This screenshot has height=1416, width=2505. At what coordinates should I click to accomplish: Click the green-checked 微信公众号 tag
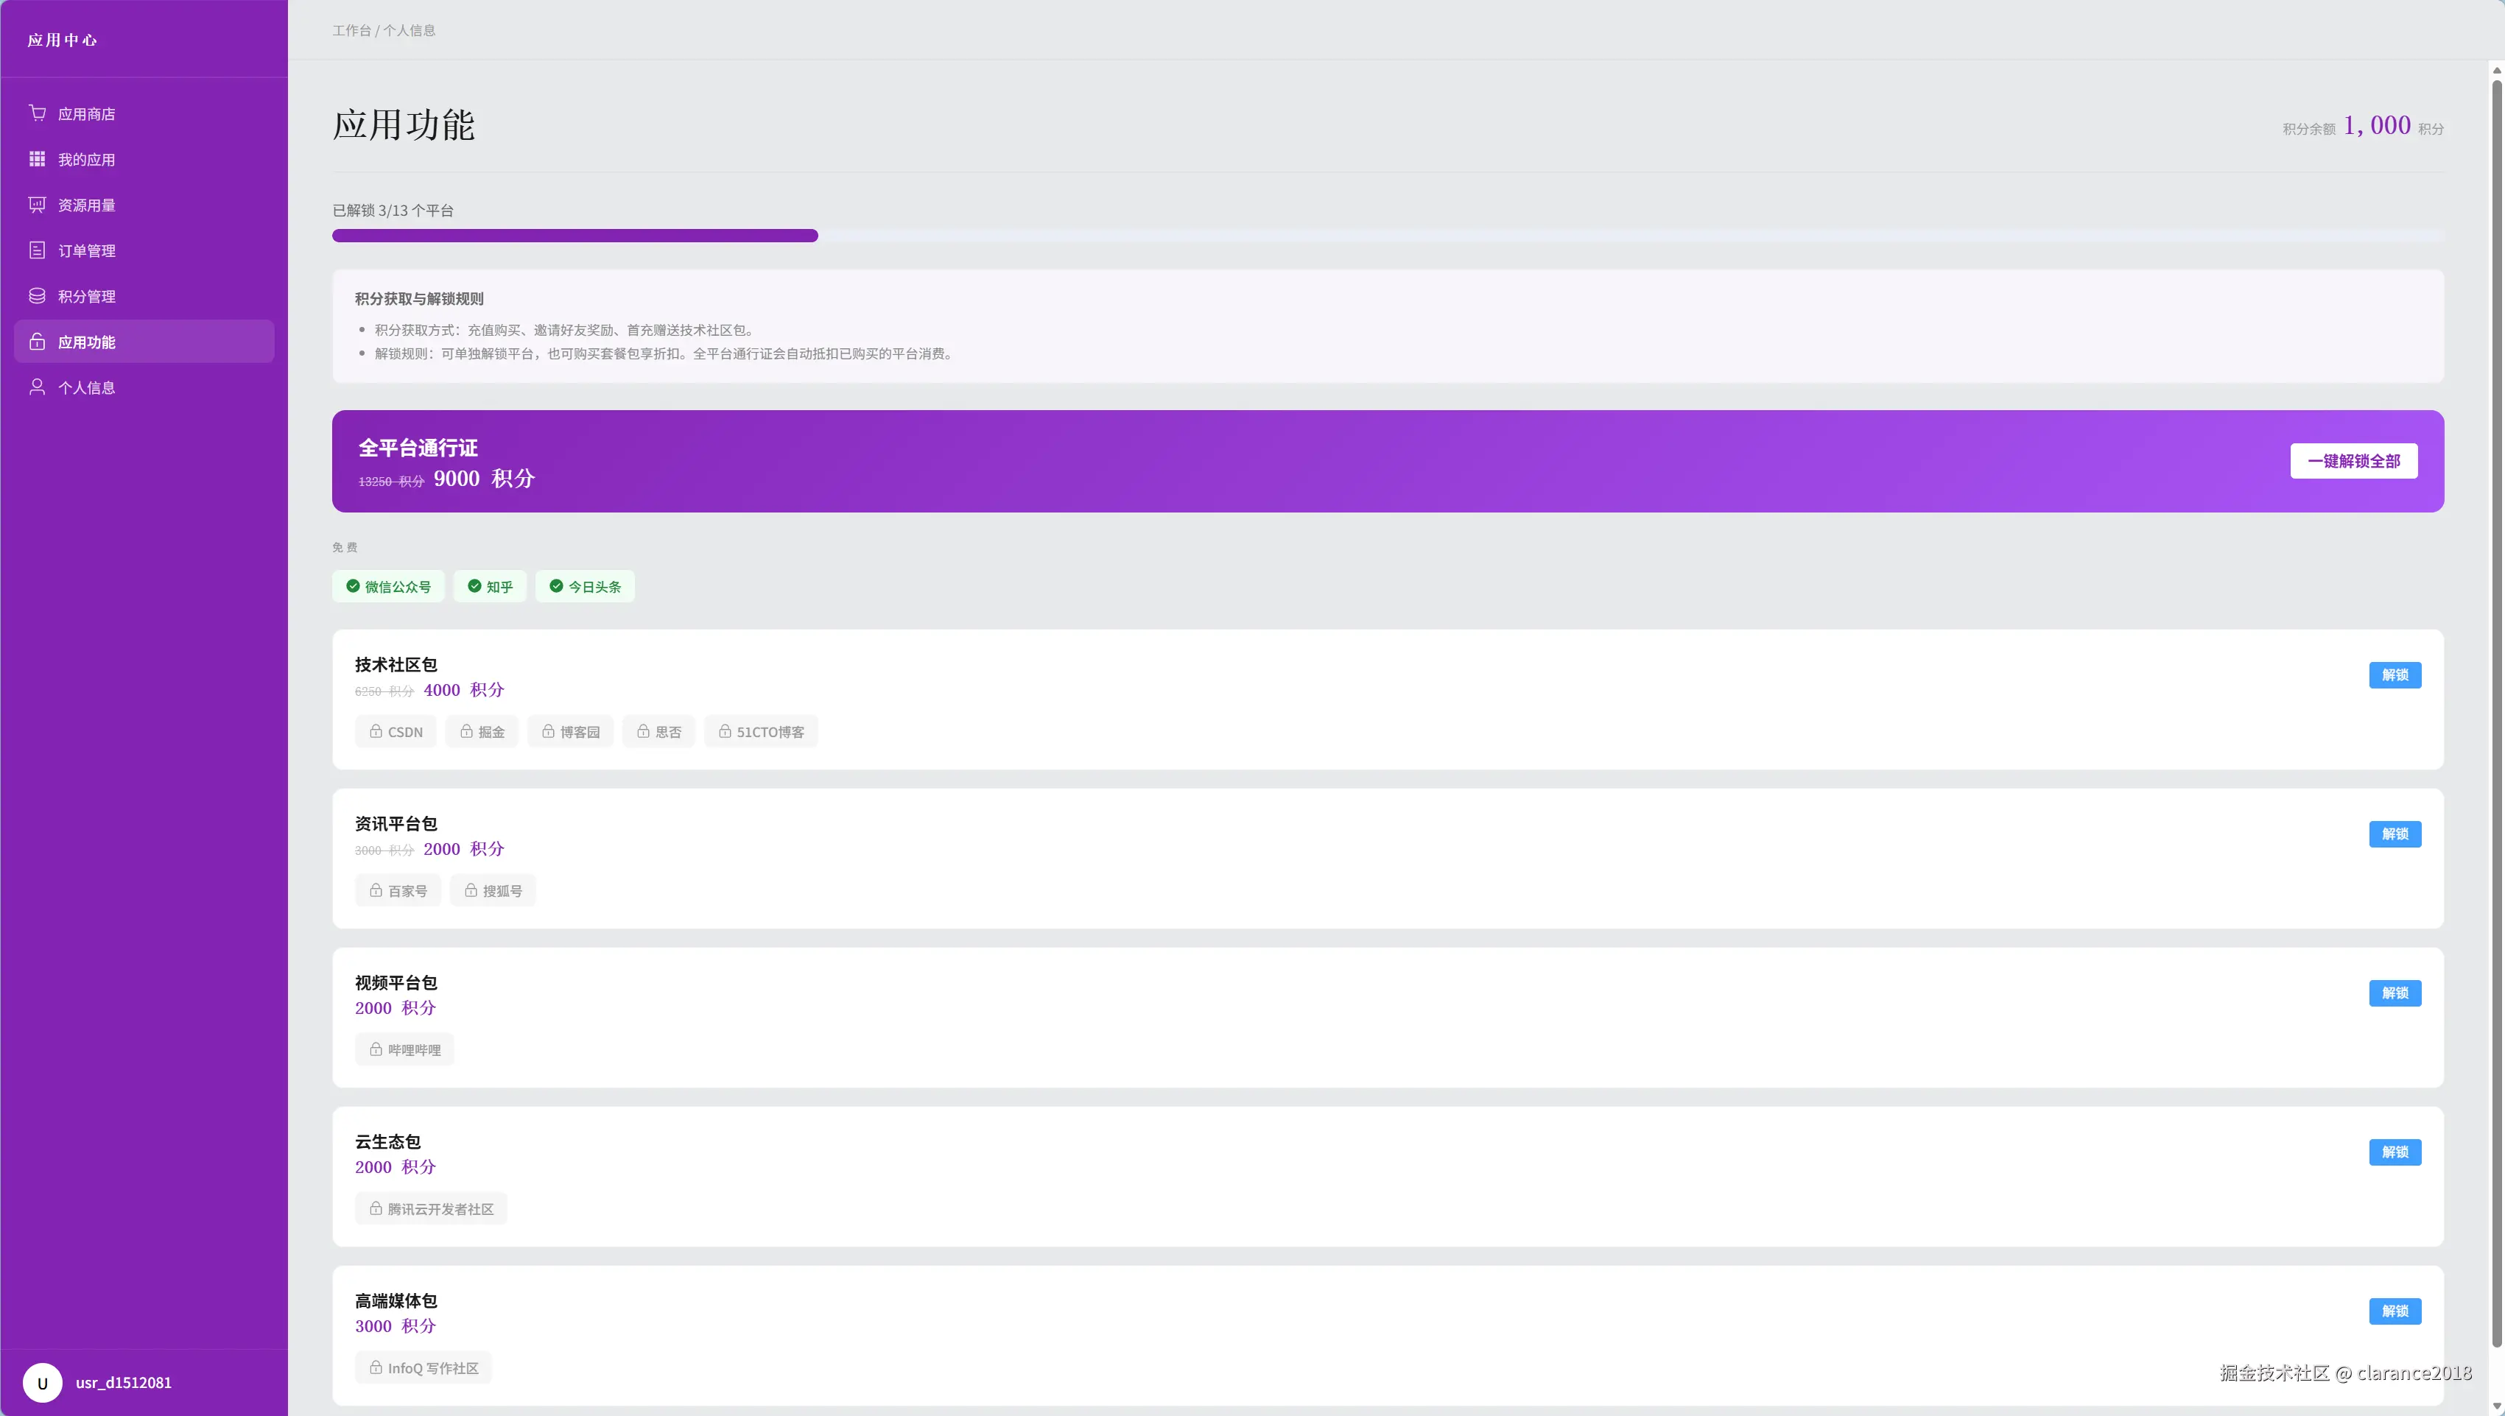(388, 586)
